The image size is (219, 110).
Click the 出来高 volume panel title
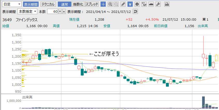coord(27,97)
